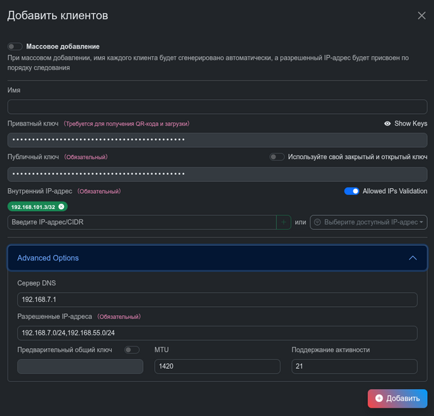Click the plus icon on Добавить button
The width and height of the screenshot is (434, 416).
click(379, 399)
